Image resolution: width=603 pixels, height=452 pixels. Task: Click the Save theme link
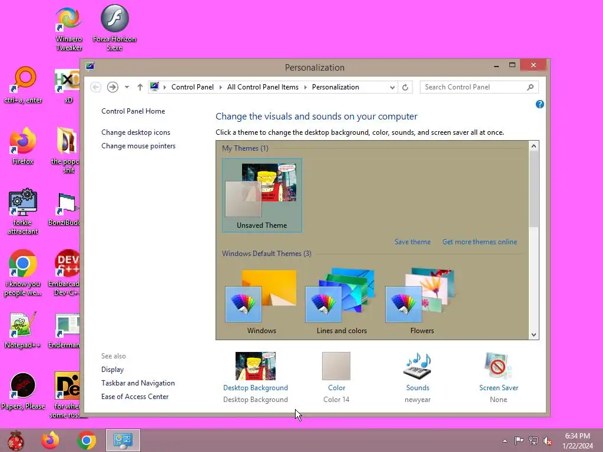[412, 242]
